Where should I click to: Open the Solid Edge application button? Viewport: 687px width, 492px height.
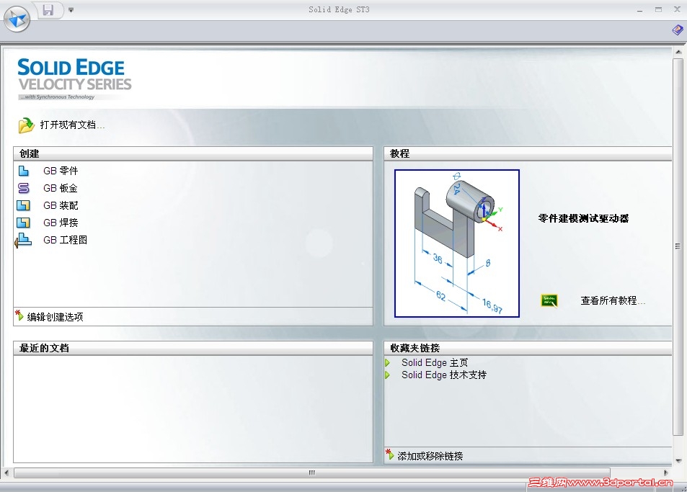click(17, 19)
